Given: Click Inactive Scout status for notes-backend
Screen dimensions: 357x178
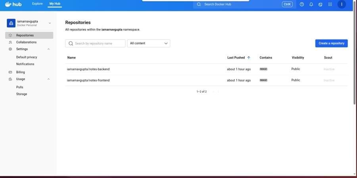Looking at the screenshot, I should [329, 69].
